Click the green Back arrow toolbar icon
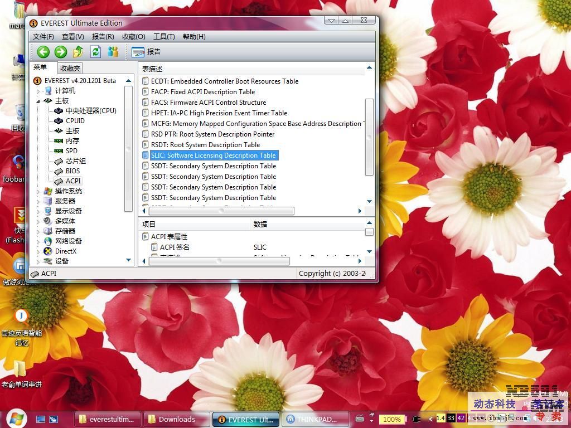 [x=43, y=52]
